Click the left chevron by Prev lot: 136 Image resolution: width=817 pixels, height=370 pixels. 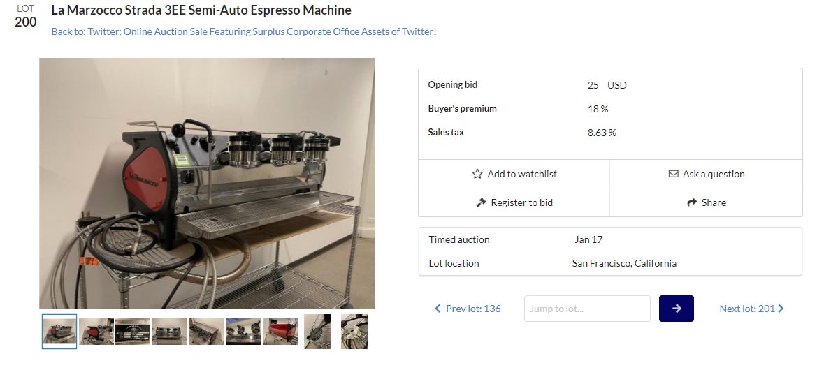[x=438, y=309]
